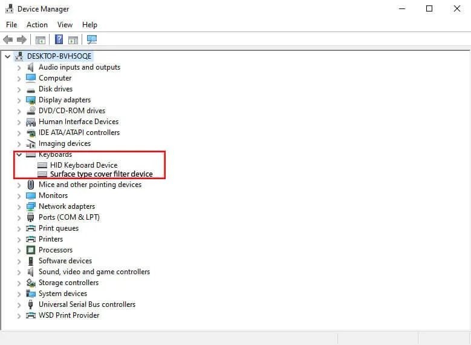Click Show/Hide Console Tree toolbar icon

(x=41, y=39)
